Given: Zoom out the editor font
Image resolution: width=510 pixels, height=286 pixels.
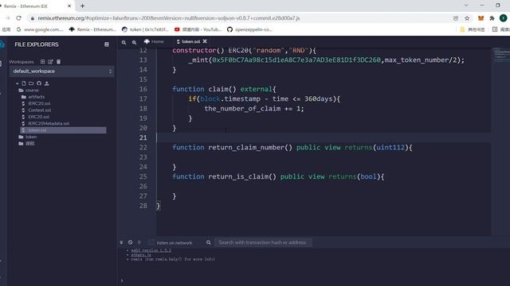Looking at the screenshot, I should tap(124, 42).
